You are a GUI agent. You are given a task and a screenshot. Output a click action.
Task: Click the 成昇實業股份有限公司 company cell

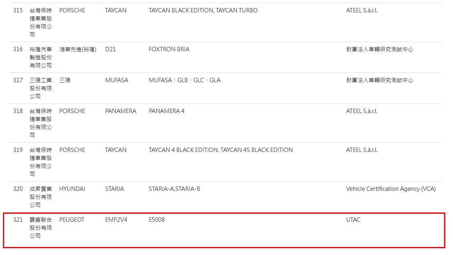[x=40, y=197]
